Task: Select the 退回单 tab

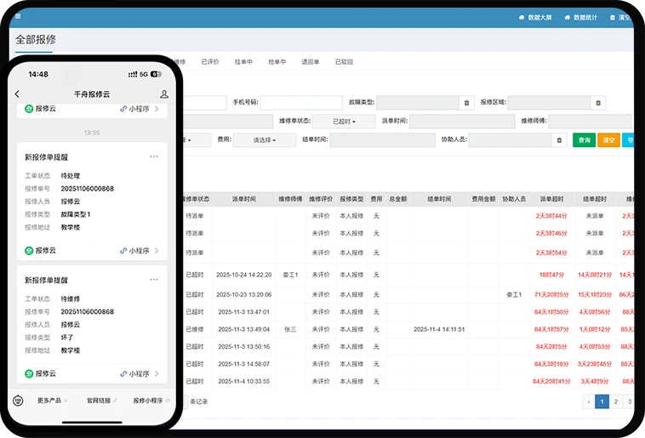Action: (x=311, y=62)
